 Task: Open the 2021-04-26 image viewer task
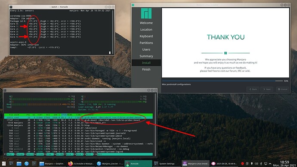click(225, 164)
